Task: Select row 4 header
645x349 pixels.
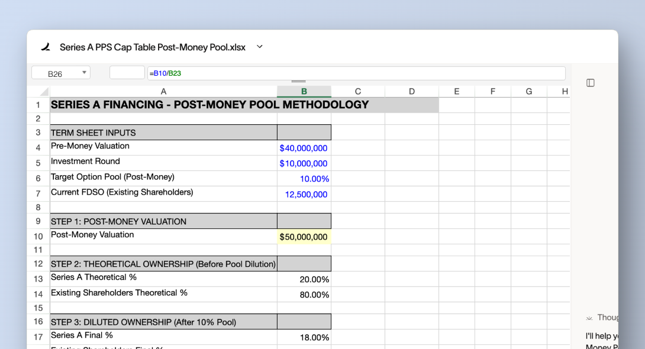Action: (38, 147)
